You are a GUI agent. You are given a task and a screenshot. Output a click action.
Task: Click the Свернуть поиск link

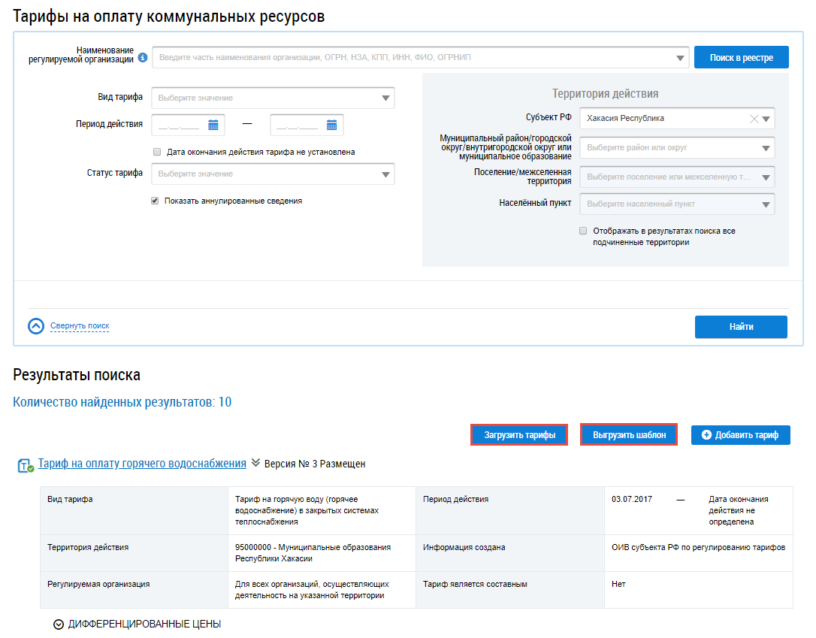[80, 326]
